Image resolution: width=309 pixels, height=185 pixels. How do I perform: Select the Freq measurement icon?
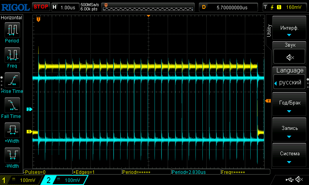click(x=12, y=54)
